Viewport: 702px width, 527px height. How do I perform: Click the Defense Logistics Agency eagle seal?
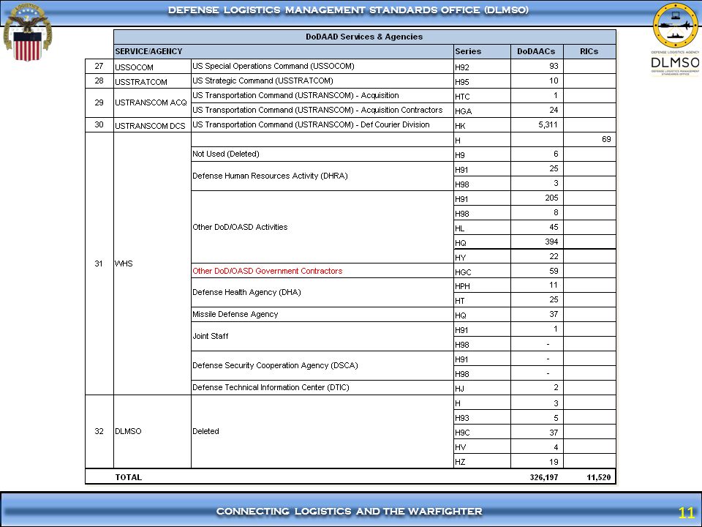click(x=28, y=32)
